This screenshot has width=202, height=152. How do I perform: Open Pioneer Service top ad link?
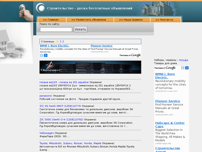[x=102, y=46]
